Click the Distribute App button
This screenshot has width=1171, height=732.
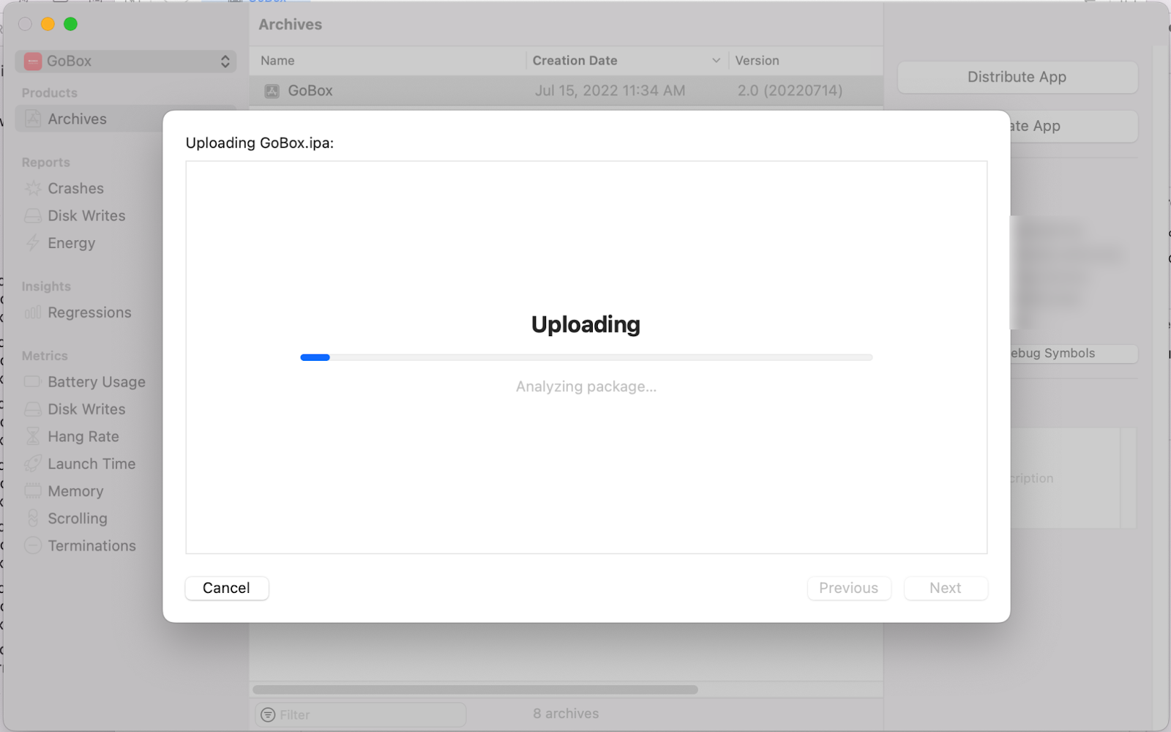1017,77
